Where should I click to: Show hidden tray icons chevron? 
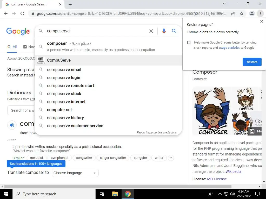pos(220,194)
